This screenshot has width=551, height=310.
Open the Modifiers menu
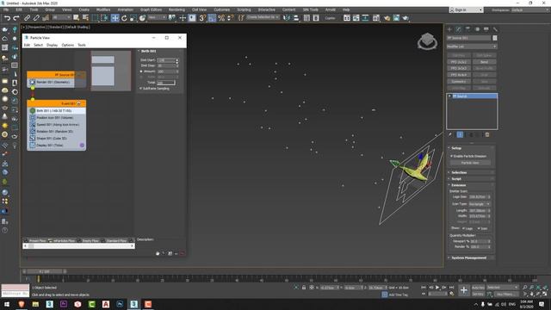[x=103, y=9]
